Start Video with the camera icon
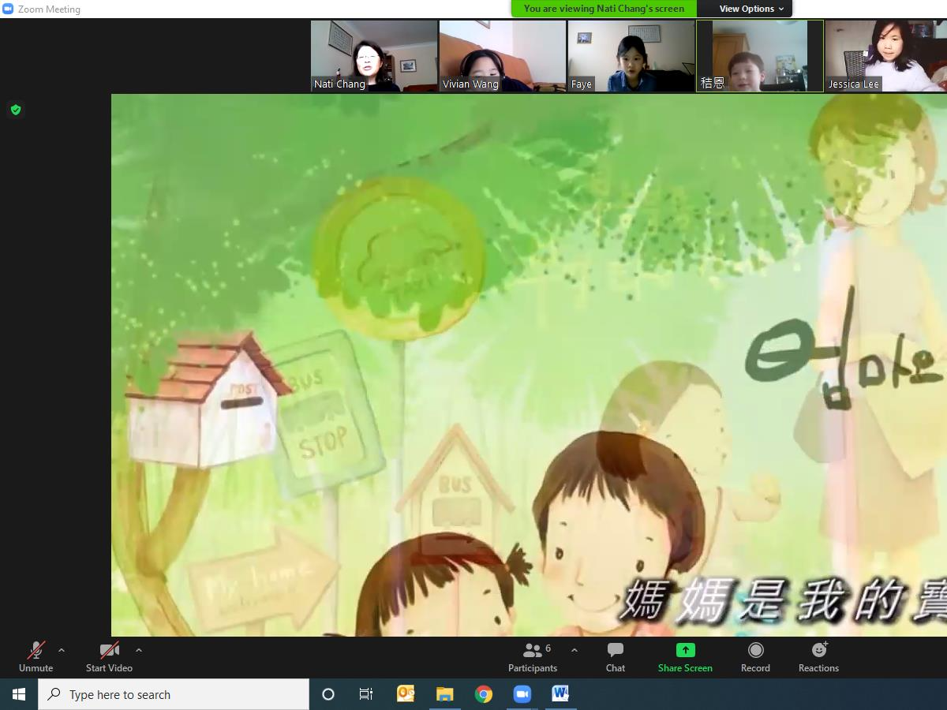947x710 pixels. click(109, 656)
